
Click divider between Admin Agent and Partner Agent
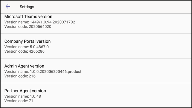(96, 83)
